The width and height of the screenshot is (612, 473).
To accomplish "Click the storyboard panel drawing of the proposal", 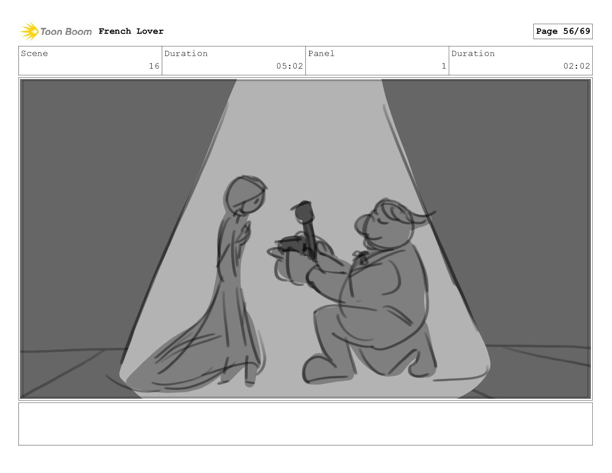I will tap(306, 239).
